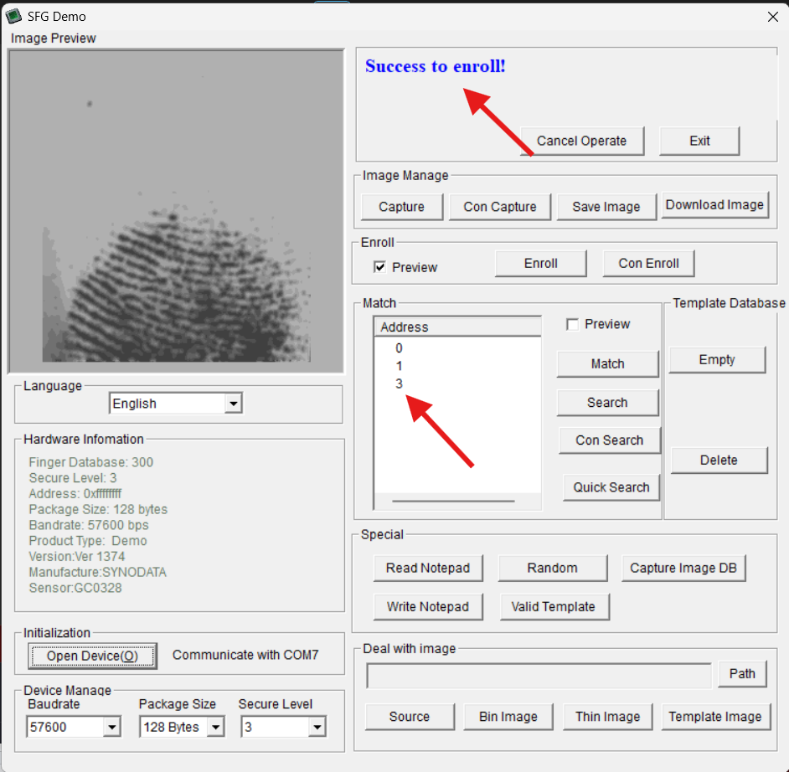Click the Capture button in Image Manage

click(401, 207)
